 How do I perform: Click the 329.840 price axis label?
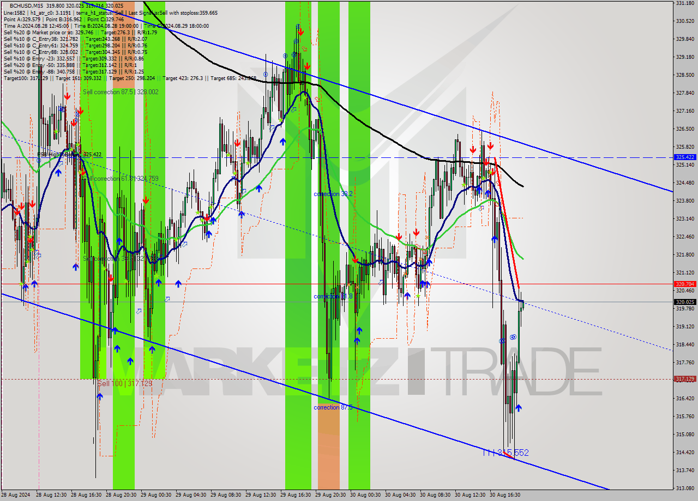(685, 39)
